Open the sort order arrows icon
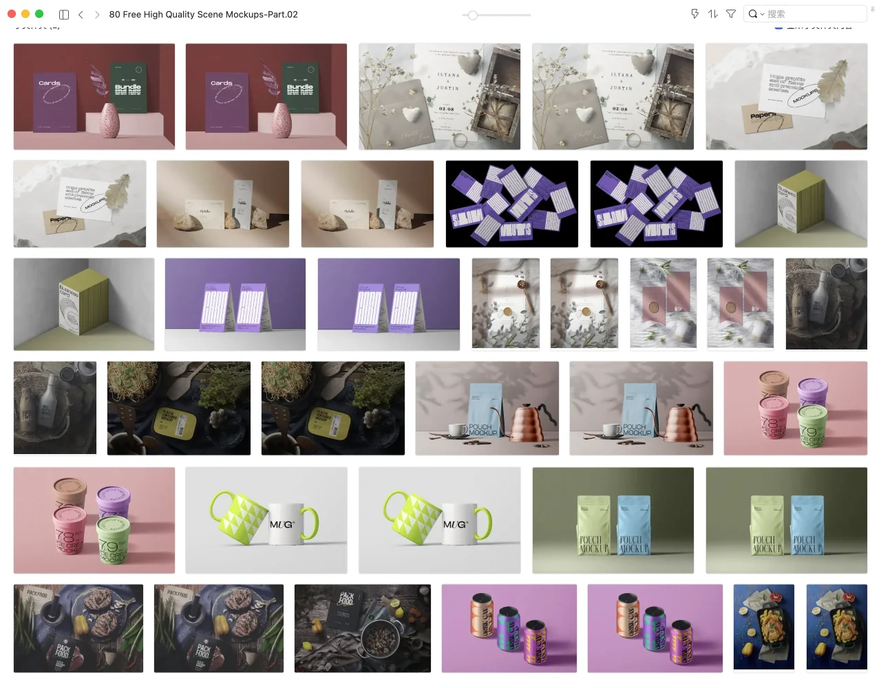Image resolution: width=881 pixels, height=688 pixels. (713, 14)
